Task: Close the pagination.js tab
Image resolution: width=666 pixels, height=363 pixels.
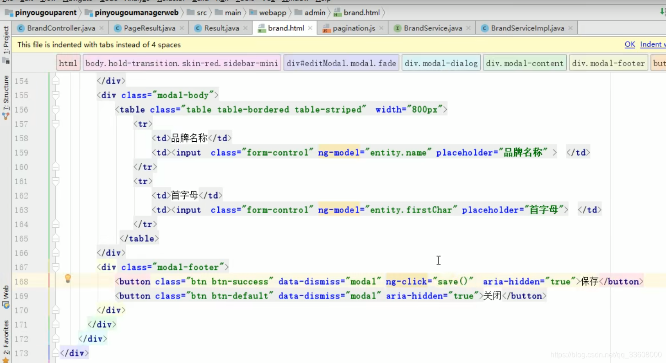Action: pyautogui.click(x=381, y=28)
